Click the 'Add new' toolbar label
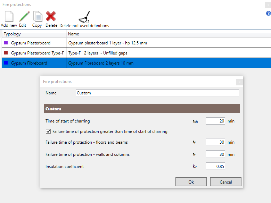This screenshot has height=203, width=271. [9, 25]
